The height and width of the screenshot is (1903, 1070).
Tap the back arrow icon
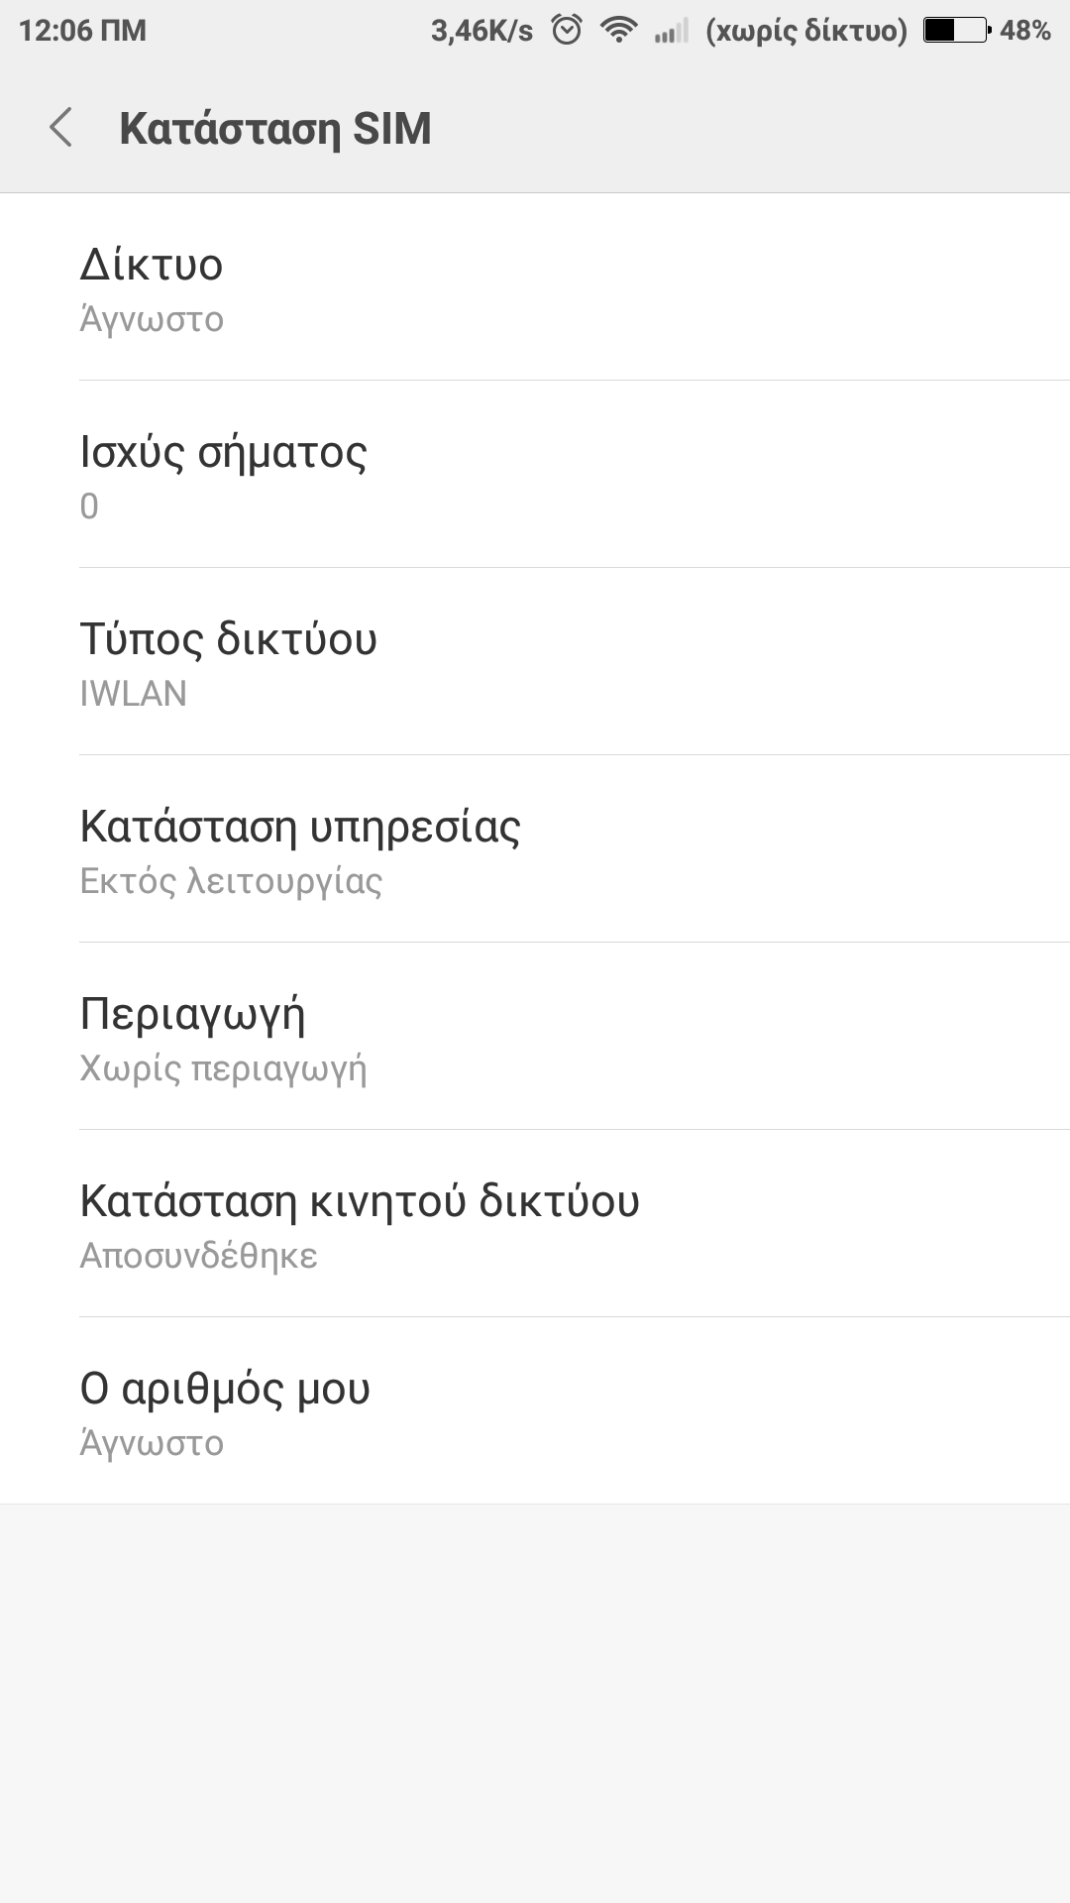[x=61, y=128]
